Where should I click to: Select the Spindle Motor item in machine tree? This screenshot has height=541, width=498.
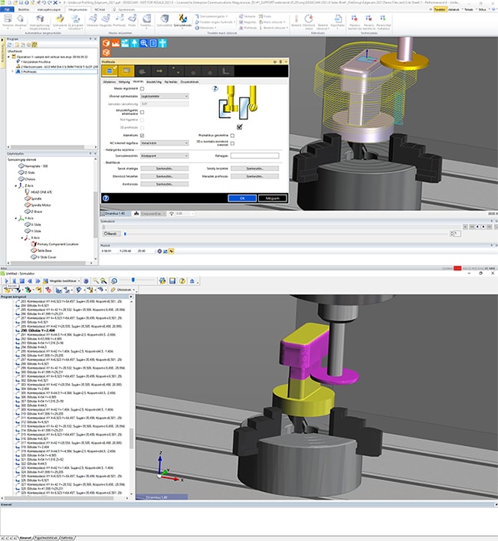pyautogui.click(x=38, y=205)
